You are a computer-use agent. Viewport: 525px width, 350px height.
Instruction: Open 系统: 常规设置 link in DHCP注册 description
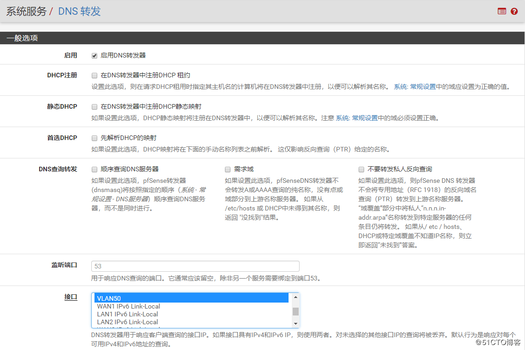point(414,87)
